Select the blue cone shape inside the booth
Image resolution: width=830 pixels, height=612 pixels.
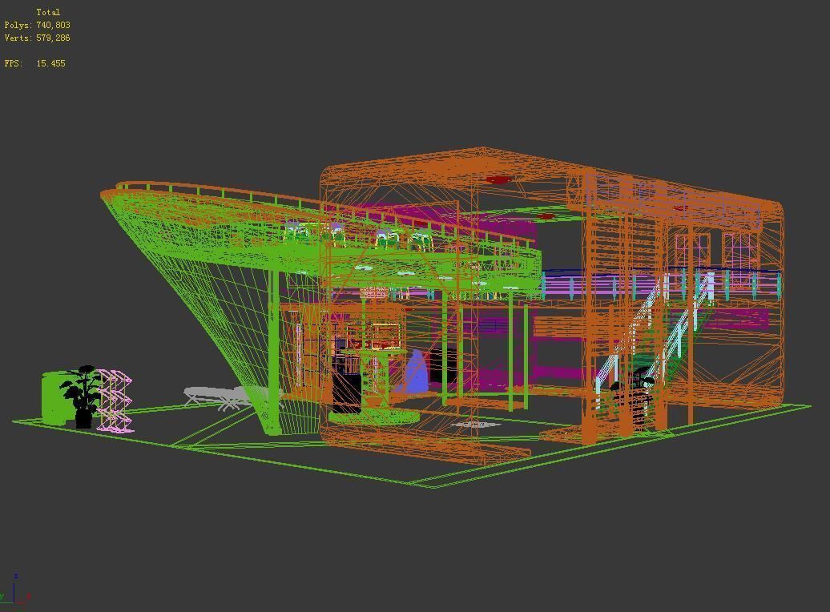click(x=417, y=372)
